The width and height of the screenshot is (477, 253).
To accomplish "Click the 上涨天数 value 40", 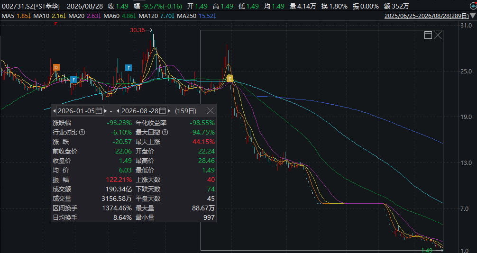I will 211,180.
